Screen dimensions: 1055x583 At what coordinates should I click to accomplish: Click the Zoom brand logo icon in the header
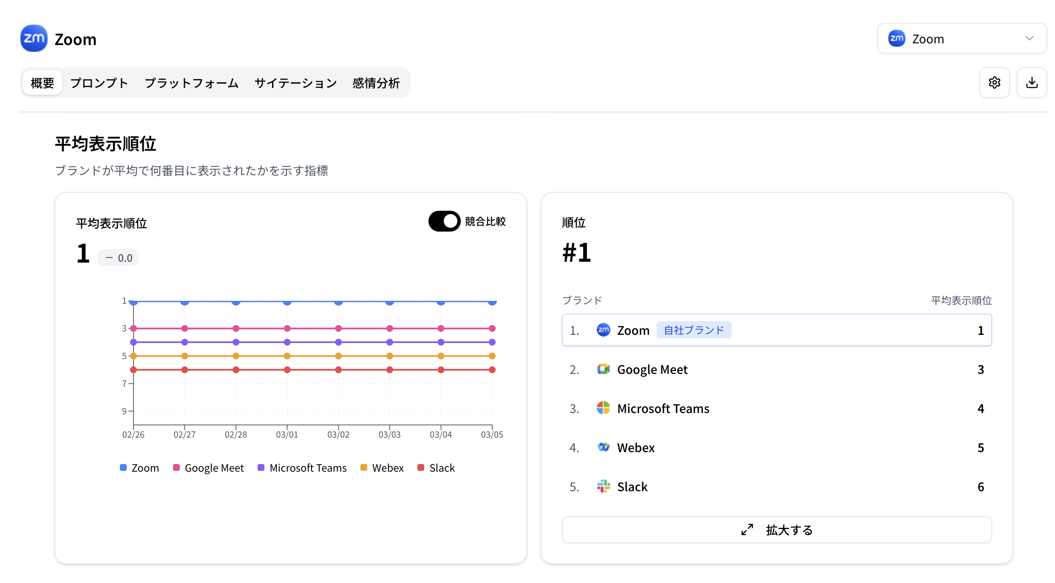click(33, 38)
